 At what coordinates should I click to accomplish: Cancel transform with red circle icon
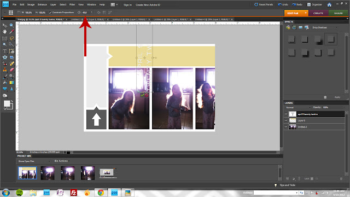point(147,95)
